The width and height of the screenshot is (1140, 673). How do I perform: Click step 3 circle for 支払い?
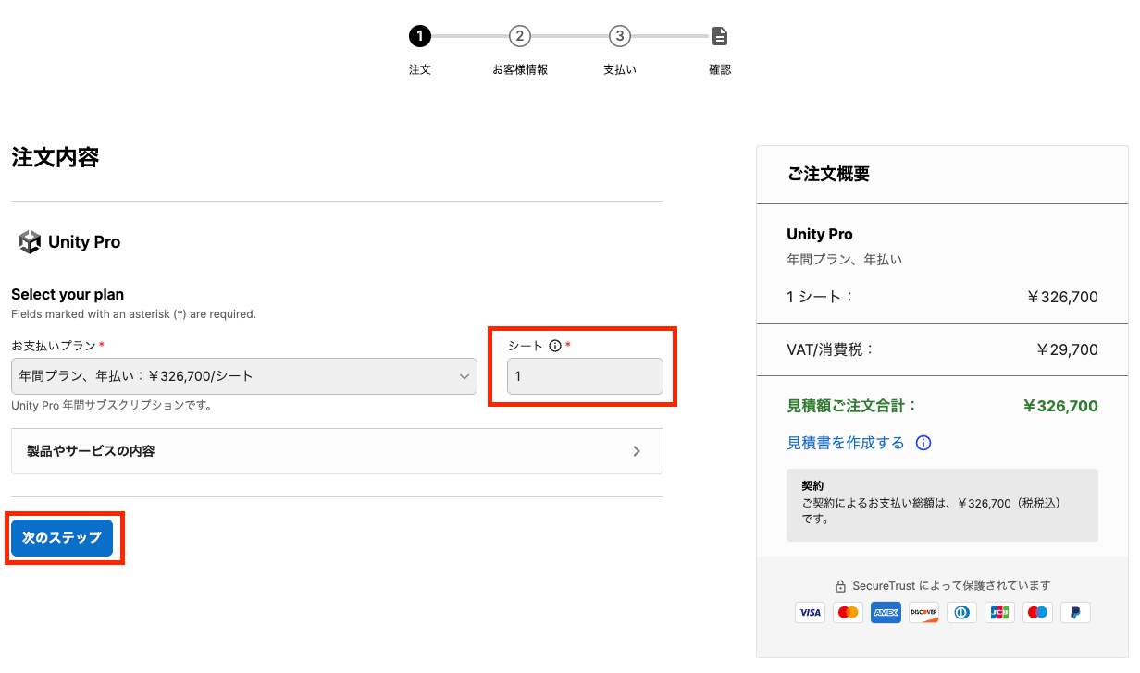pos(620,36)
